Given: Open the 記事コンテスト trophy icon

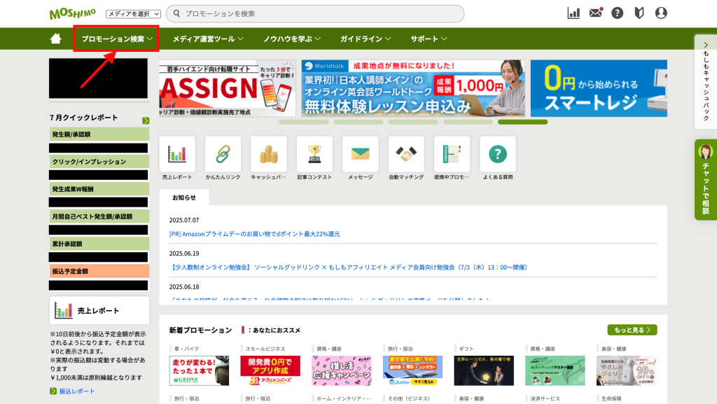Looking at the screenshot, I should [x=314, y=154].
